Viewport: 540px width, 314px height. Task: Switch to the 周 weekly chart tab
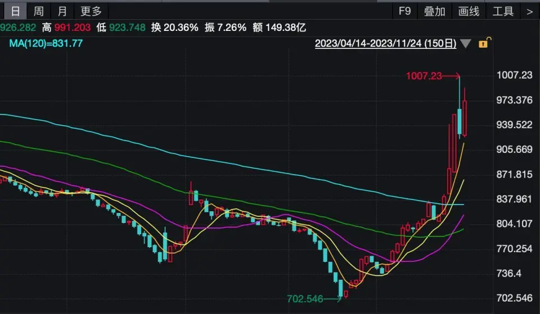[x=38, y=11]
